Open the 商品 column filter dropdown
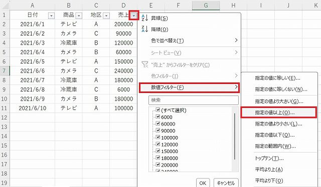 point(79,15)
